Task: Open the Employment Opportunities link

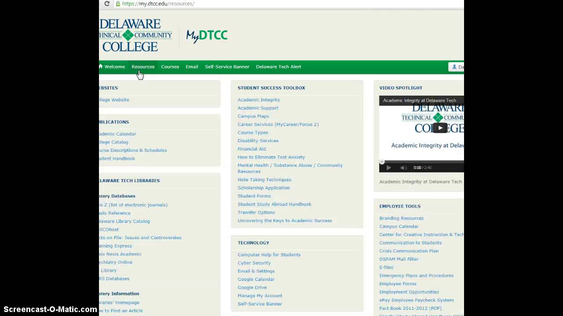Action: tap(409, 292)
